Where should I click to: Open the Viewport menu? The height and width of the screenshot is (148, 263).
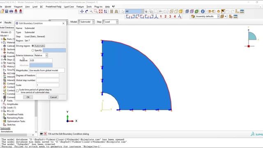tap(18, 7)
